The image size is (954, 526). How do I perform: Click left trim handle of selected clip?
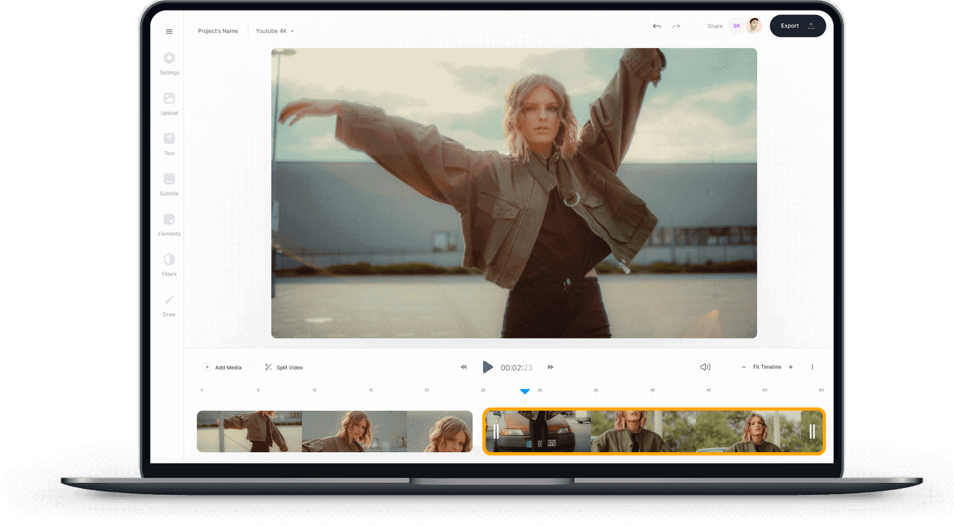pyautogui.click(x=496, y=431)
